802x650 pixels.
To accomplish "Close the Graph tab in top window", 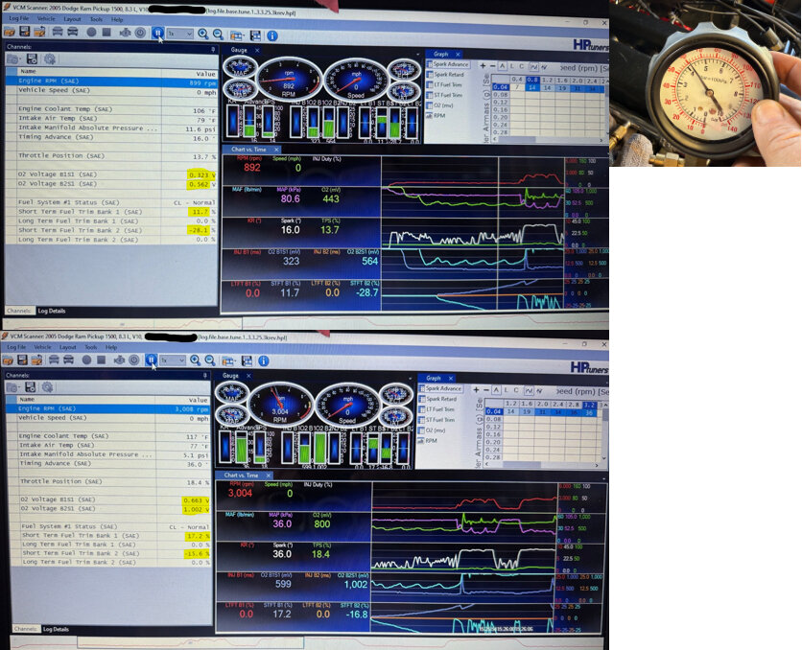I will tap(458, 54).
